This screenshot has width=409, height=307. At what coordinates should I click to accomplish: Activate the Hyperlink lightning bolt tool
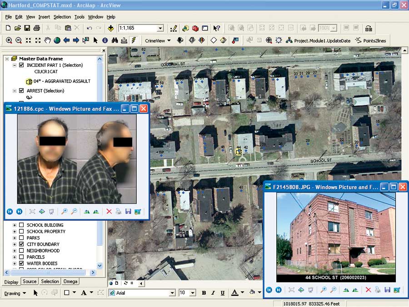click(134, 40)
